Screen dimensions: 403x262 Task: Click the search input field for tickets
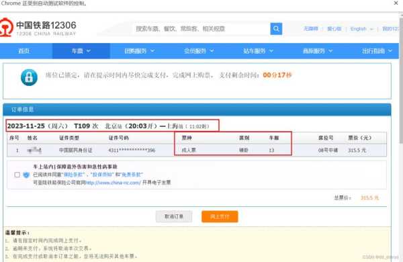201,28
